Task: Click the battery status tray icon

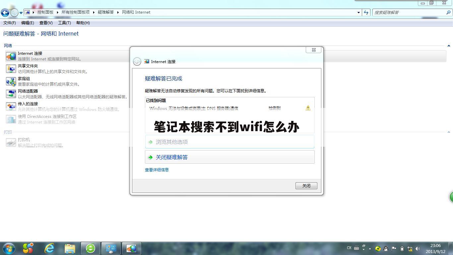Action: (402, 248)
